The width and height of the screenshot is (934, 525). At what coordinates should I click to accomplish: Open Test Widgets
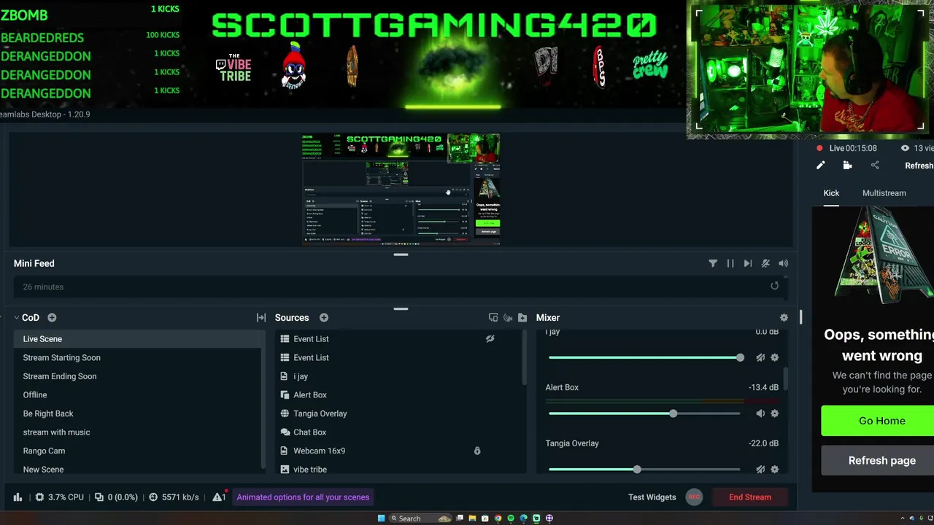pyautogui.click(x=652, y=497)
